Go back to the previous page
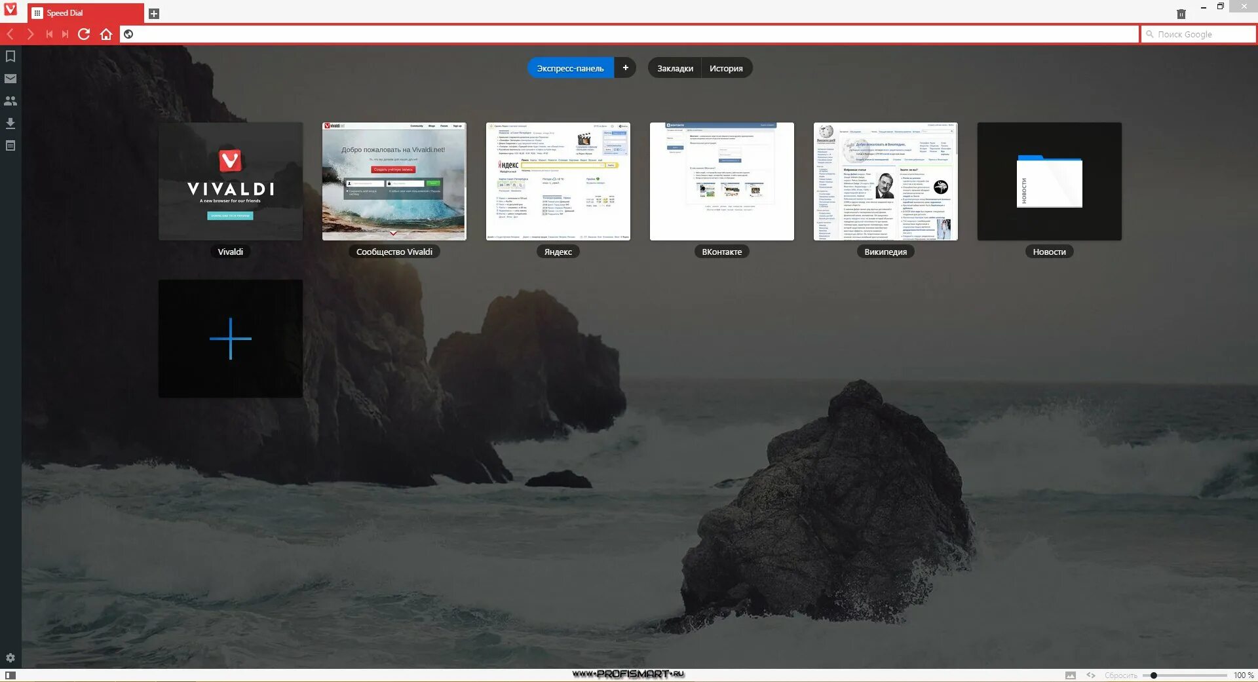This screenshot has height=682, width=1258. click(x=10, y=34)
